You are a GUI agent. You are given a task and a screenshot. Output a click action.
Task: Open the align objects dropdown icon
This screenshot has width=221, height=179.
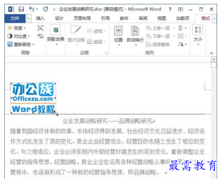coord(182,28)
